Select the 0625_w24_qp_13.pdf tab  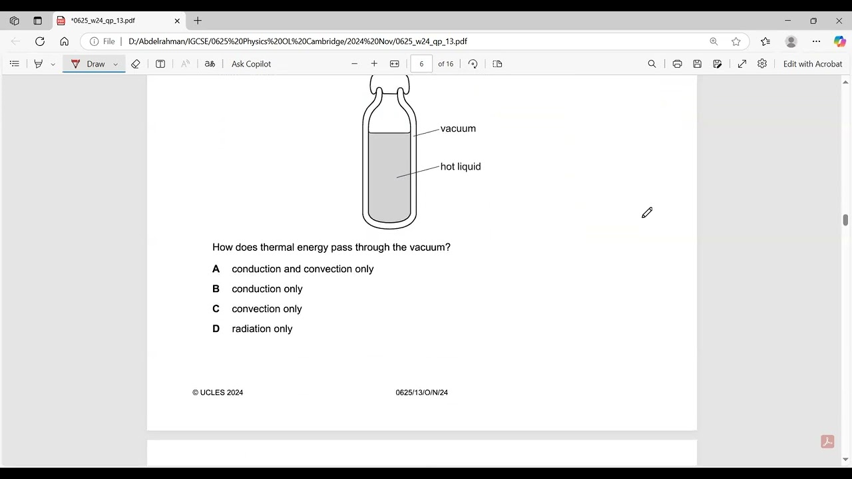(x=118, y=21)
